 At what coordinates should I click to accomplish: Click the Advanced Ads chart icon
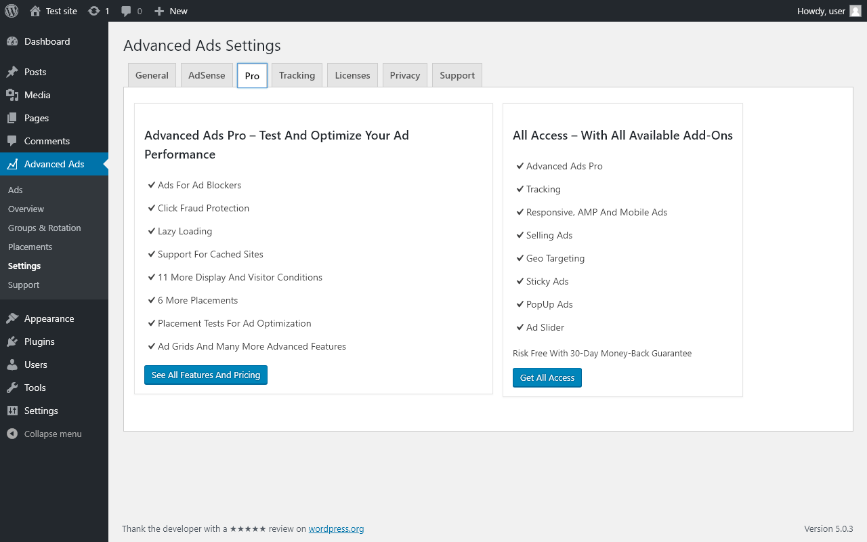click(x=12, y=164)
